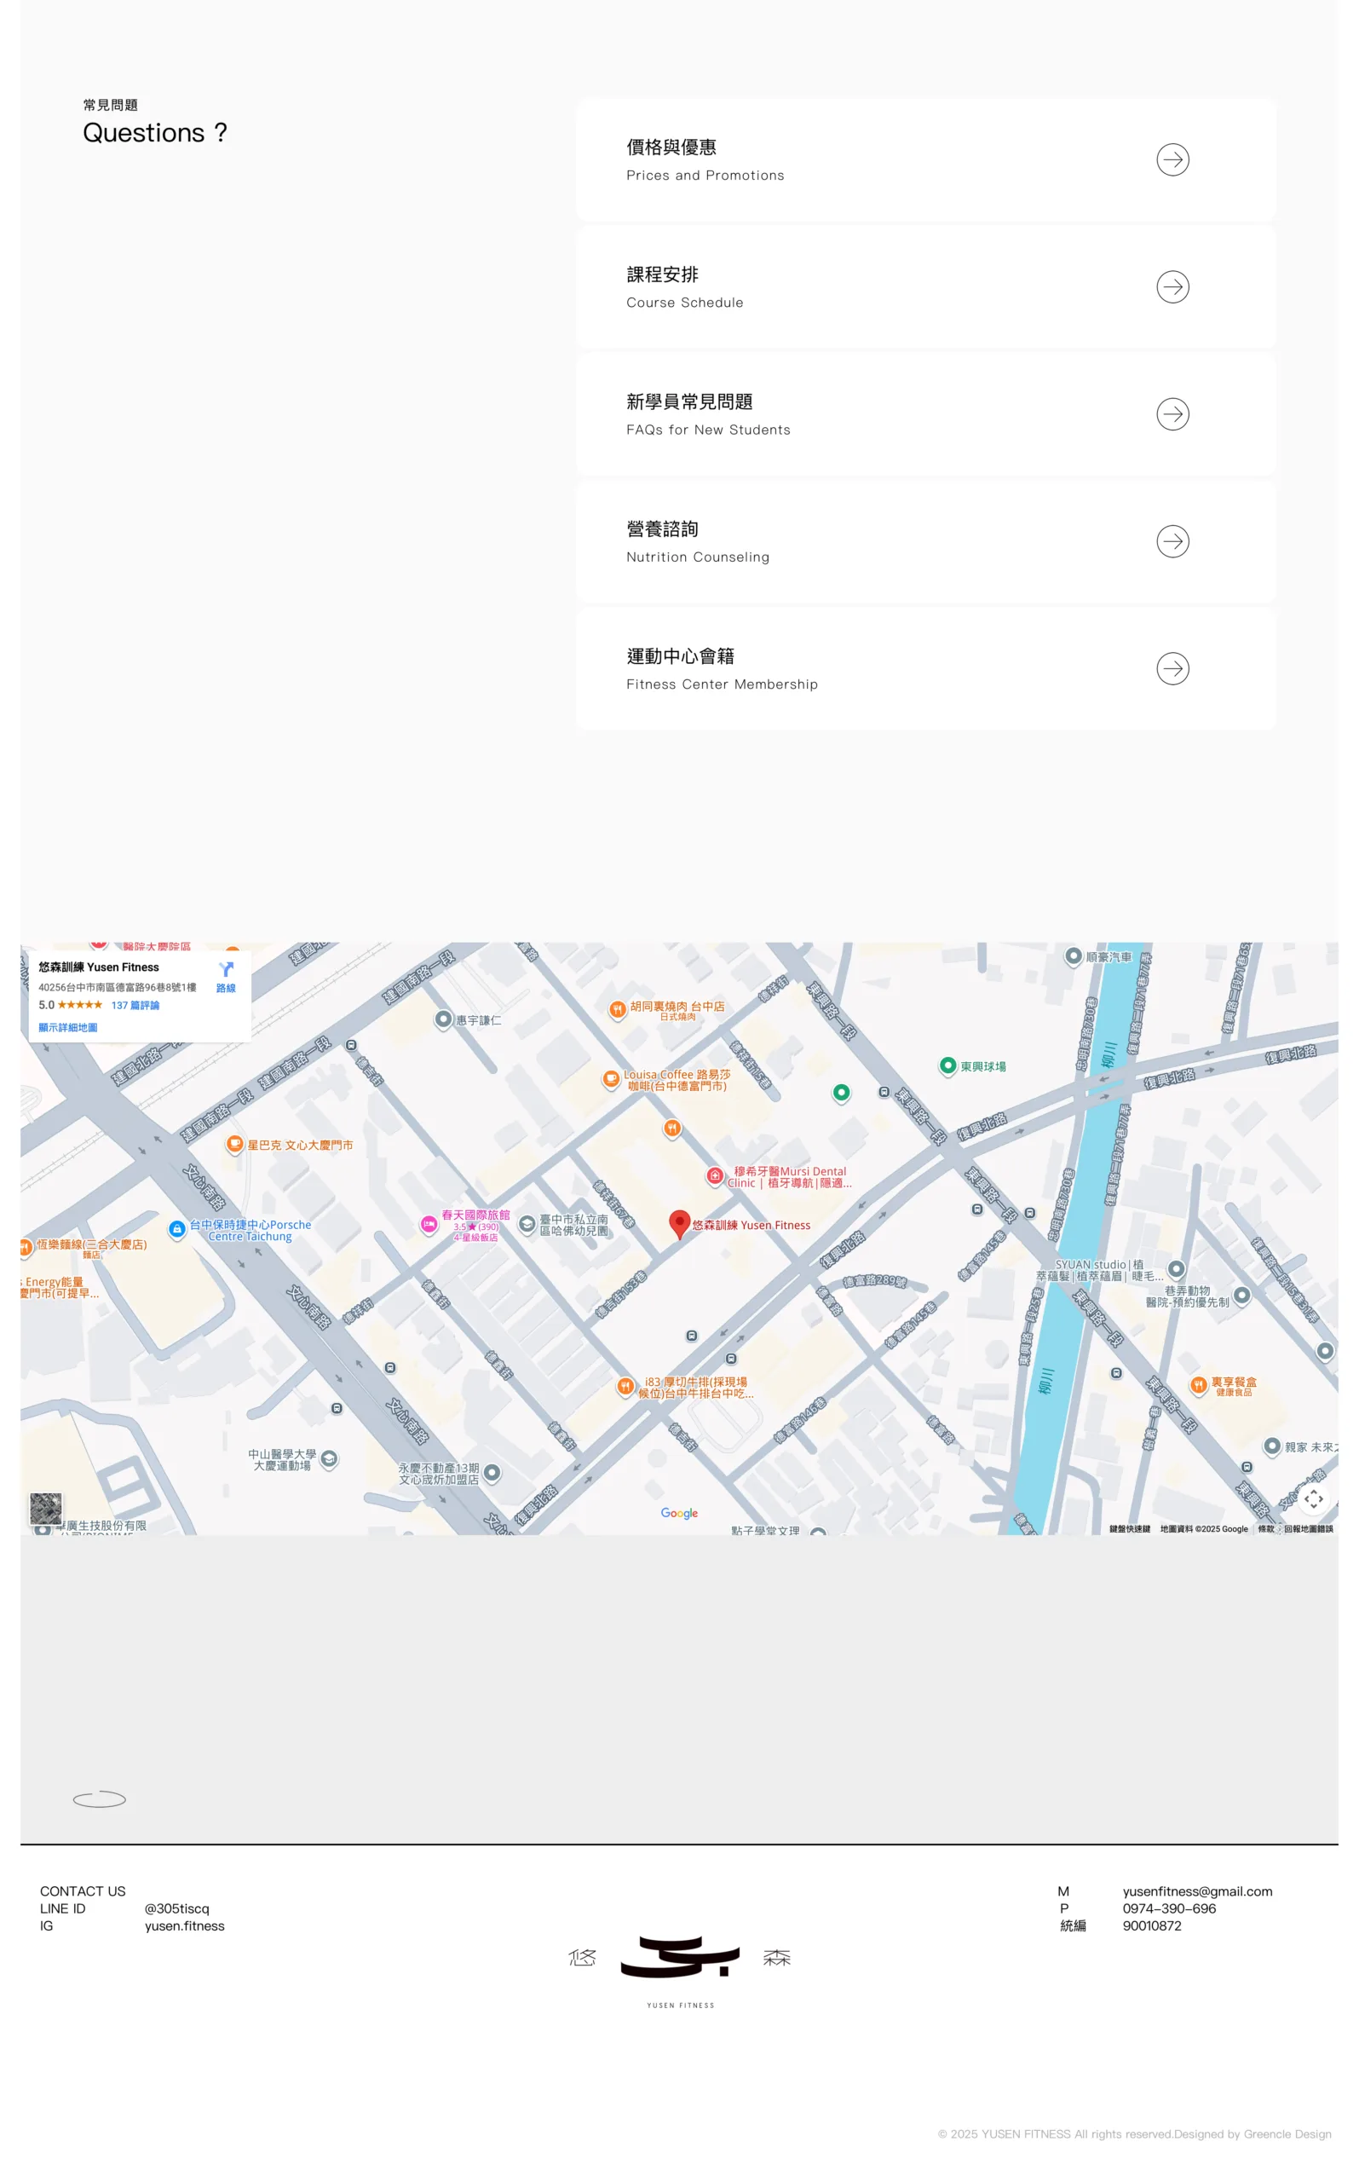Select the green 東興球場 map marker

947,1065
